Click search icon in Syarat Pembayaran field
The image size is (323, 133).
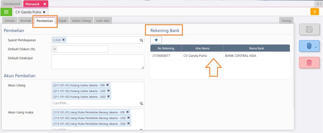tap(141, 40)
